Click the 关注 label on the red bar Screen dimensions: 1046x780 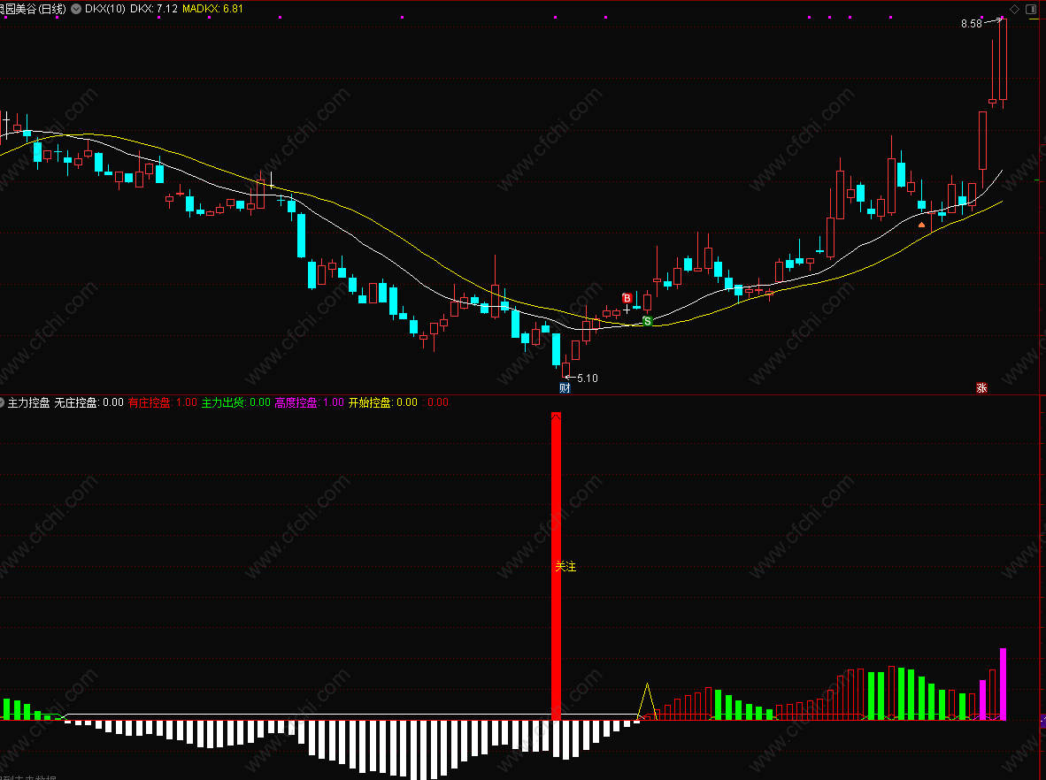pyautogui.click(x=565, y=567)
